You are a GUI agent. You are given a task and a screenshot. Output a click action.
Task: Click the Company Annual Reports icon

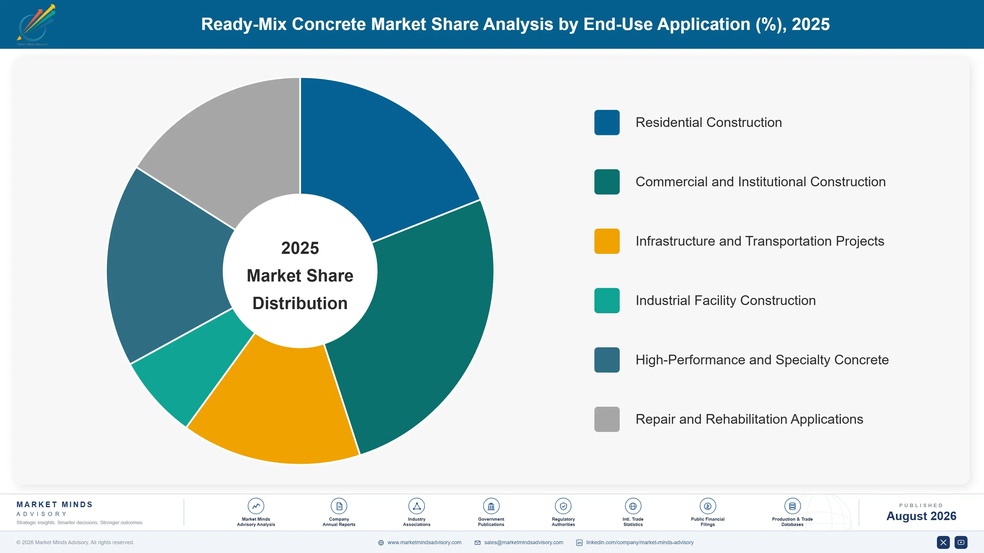pos(339,506)
